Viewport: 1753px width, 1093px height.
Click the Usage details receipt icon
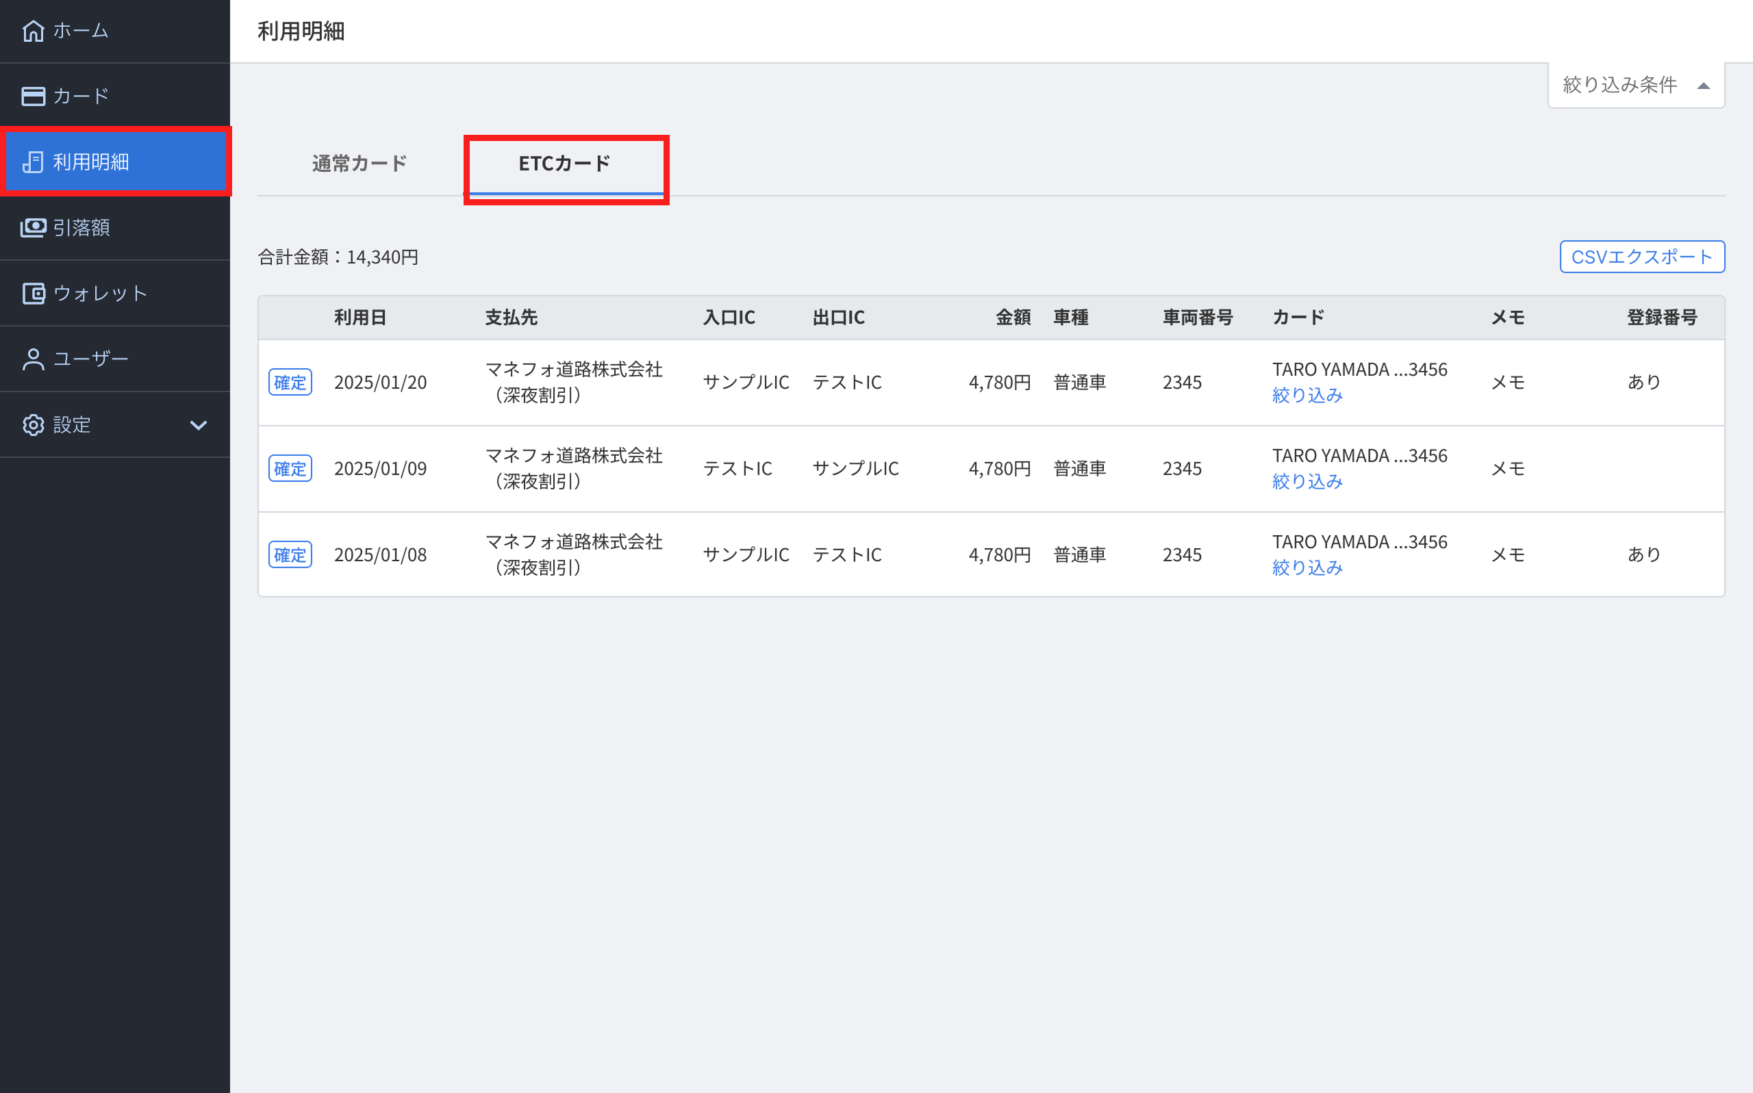pyautogui.click(x=34, y=162)
